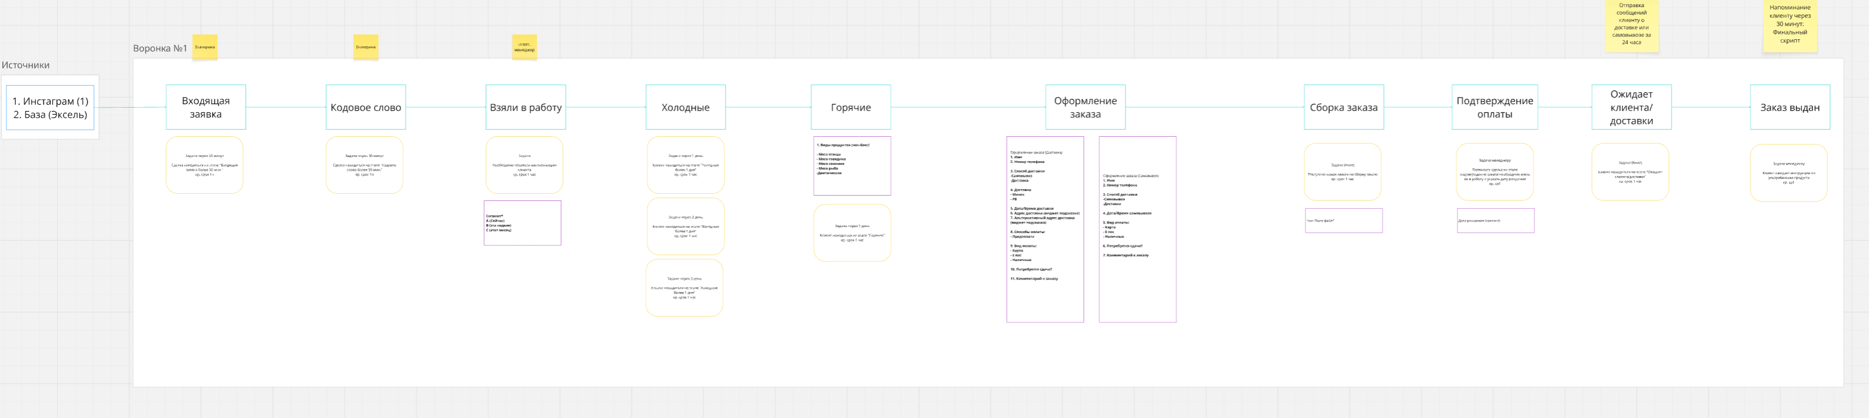The image size is (1869, 418).
Task: Select the 'Кодовое слово' stage box
Action: [x=366, y=107]
